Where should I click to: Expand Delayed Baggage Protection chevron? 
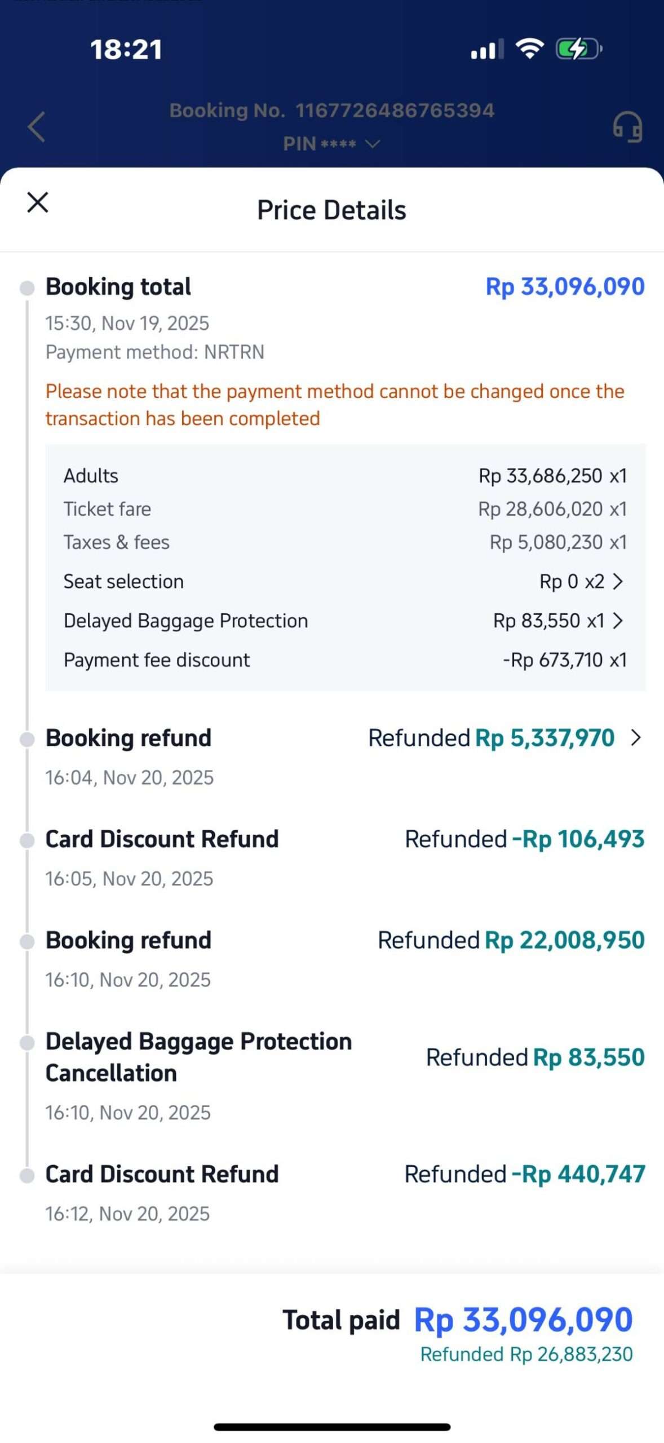pos(618,621)
